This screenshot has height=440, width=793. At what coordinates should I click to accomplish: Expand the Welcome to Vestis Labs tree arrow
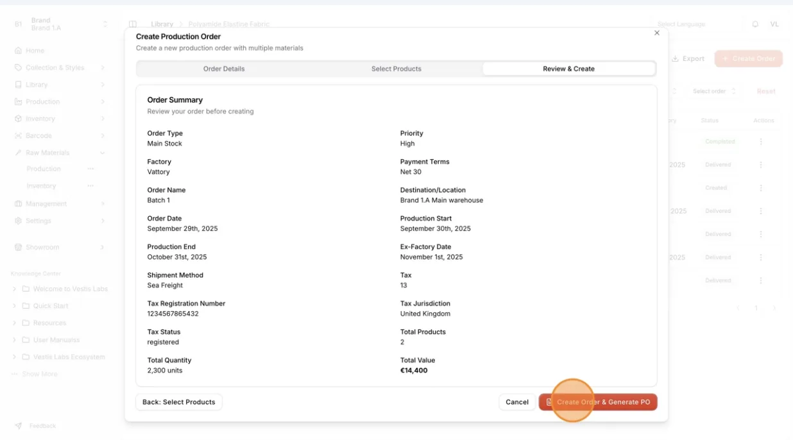[15, 289]
